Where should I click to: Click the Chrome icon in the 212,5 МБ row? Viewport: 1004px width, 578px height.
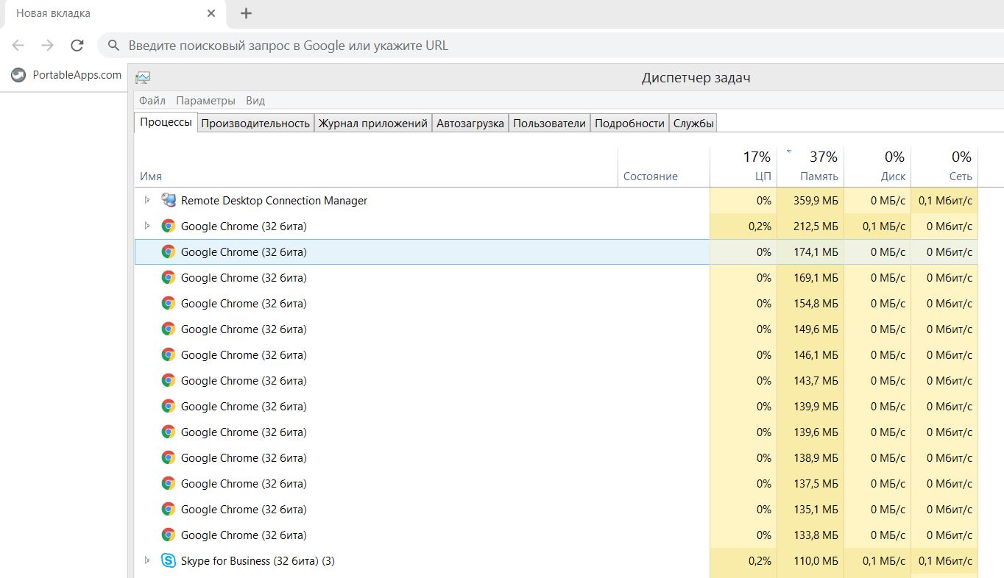pos(169,226)
